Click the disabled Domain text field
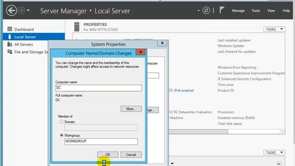Viewport: 295px width, 166px height. tap(101, 127)
